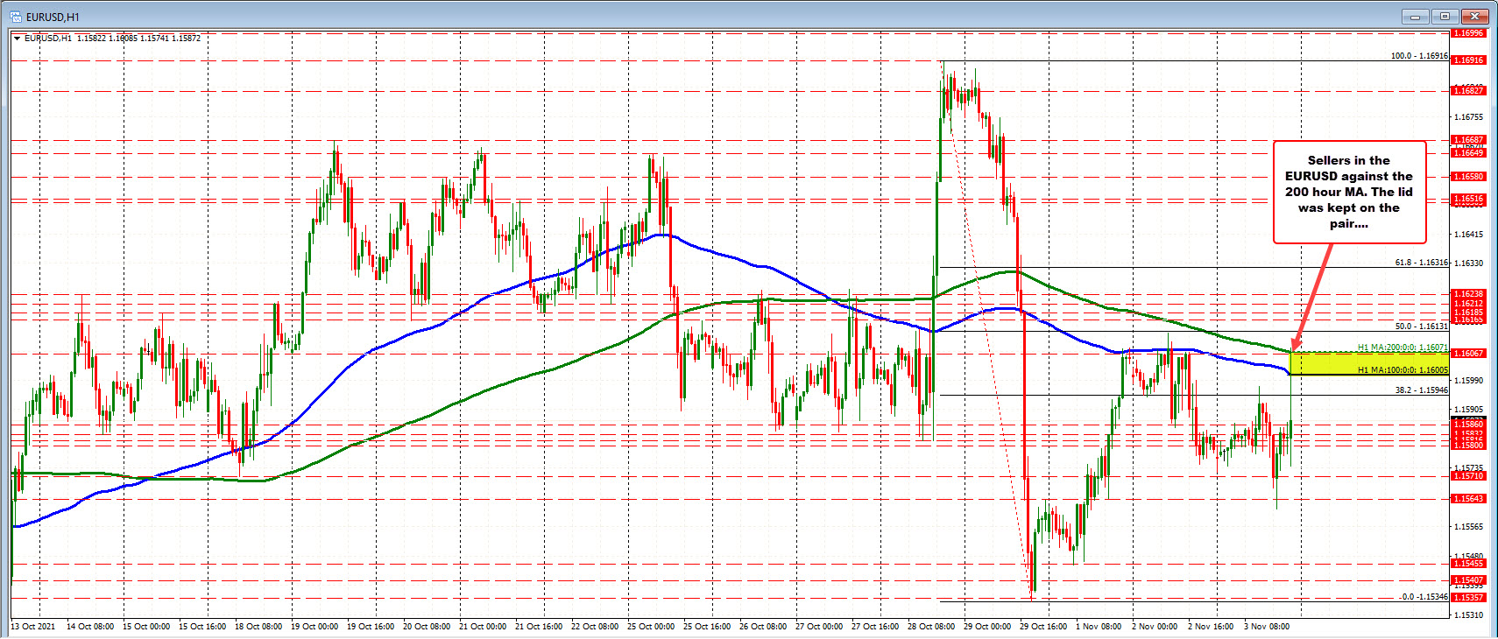Minimize the EURUSD,H1 chart window
The image size is (1498, 639).
click(1415, 16)
